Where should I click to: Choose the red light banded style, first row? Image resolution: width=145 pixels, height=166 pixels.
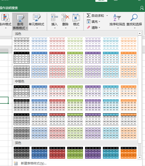(x=57, y=44)
